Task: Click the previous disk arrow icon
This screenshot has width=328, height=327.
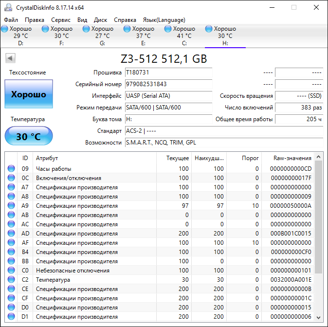Action: [10, 58]
